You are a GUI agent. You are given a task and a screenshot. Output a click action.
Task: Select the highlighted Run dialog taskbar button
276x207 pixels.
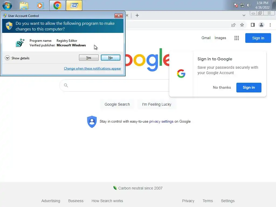coord(74,5)
